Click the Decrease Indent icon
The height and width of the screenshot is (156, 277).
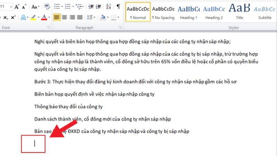pos(91,7)
